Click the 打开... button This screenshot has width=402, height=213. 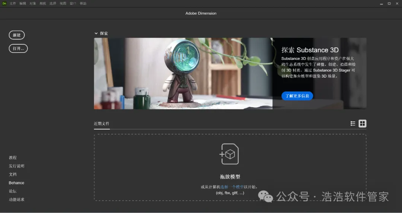(18, 48)
